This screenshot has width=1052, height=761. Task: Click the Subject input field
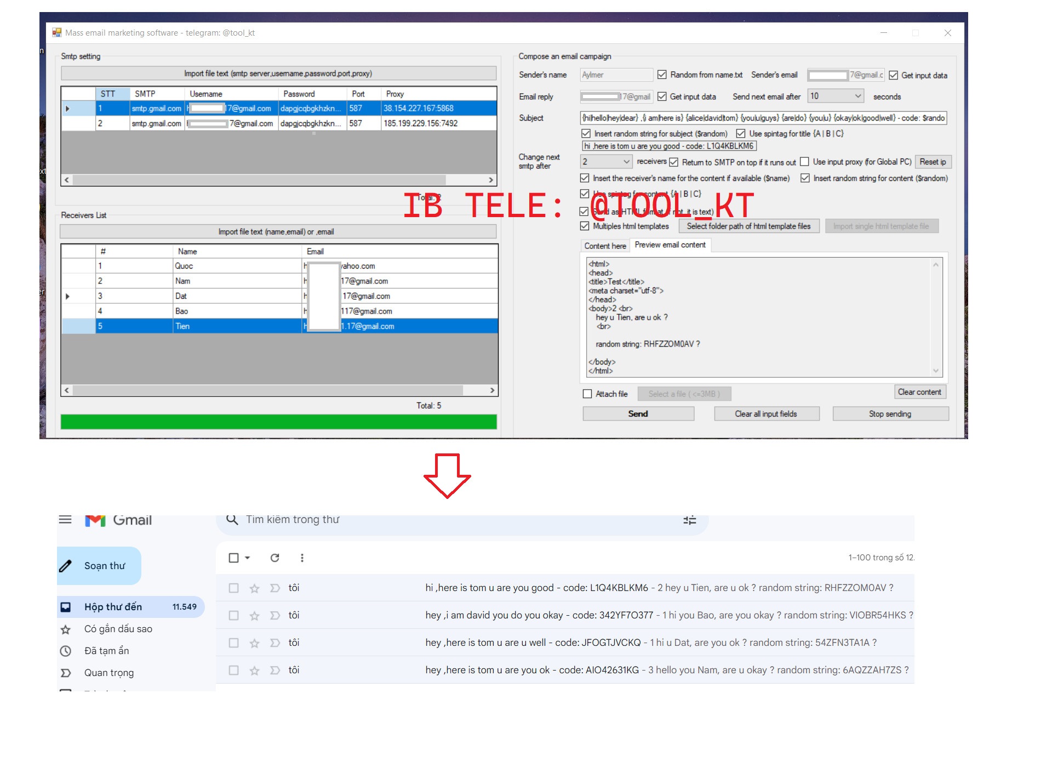(763, 118)
